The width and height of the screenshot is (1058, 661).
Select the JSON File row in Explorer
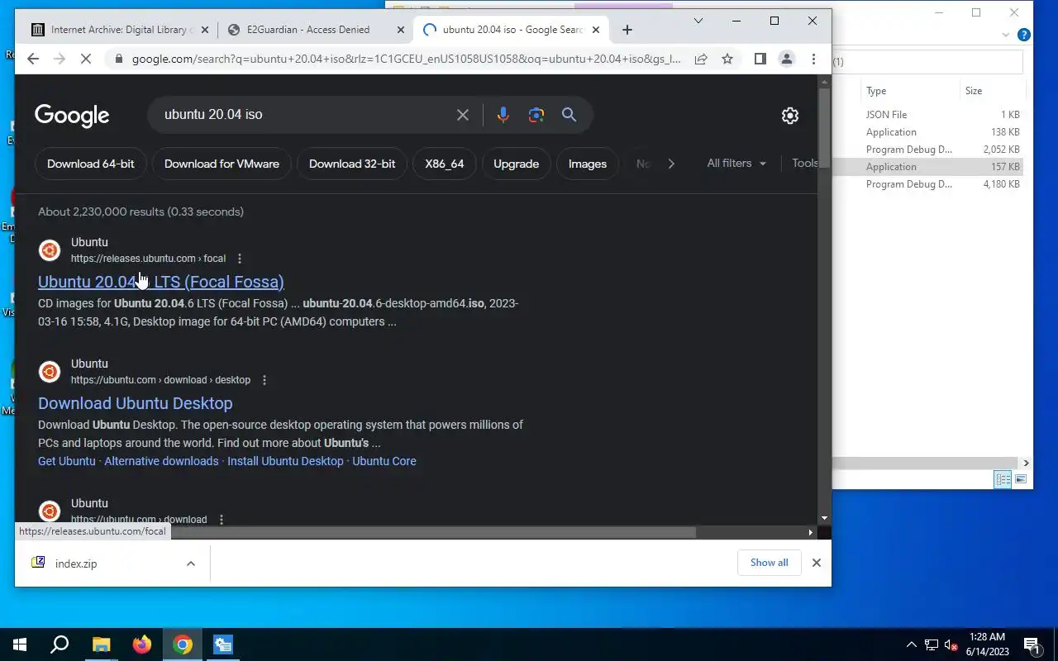point(927,115)
